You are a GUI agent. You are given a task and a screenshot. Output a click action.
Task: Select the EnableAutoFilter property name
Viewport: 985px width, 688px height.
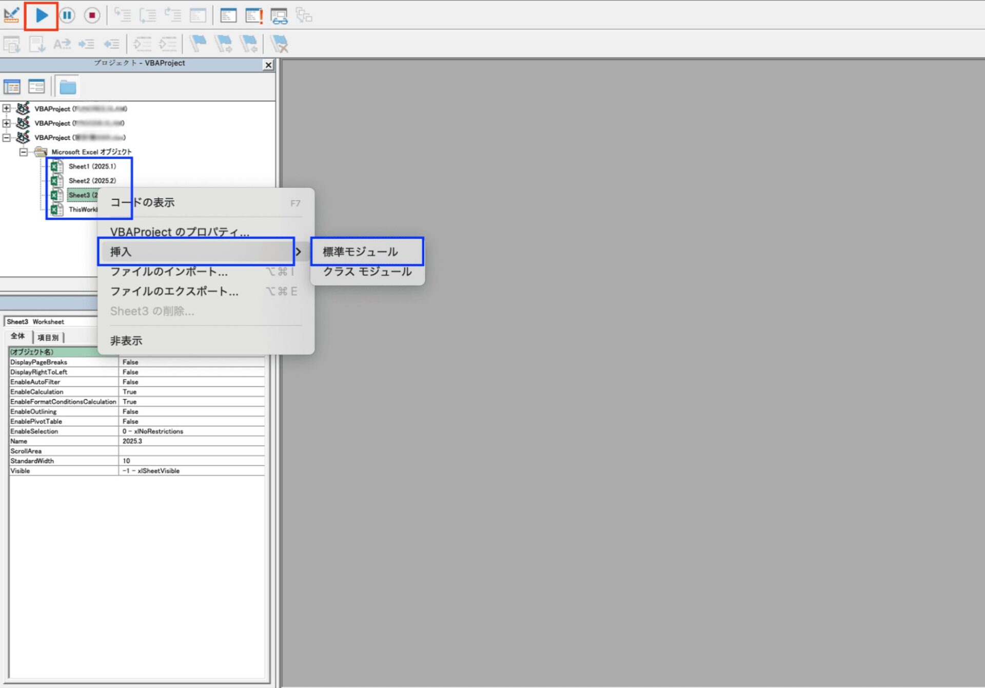pyautogui.click(x=35, y=382)
